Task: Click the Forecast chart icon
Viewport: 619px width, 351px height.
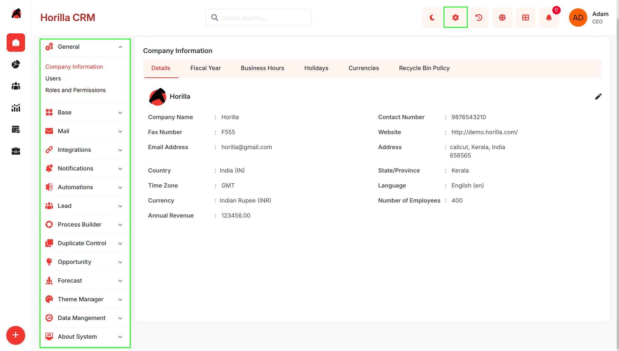Action: point(49,281)
